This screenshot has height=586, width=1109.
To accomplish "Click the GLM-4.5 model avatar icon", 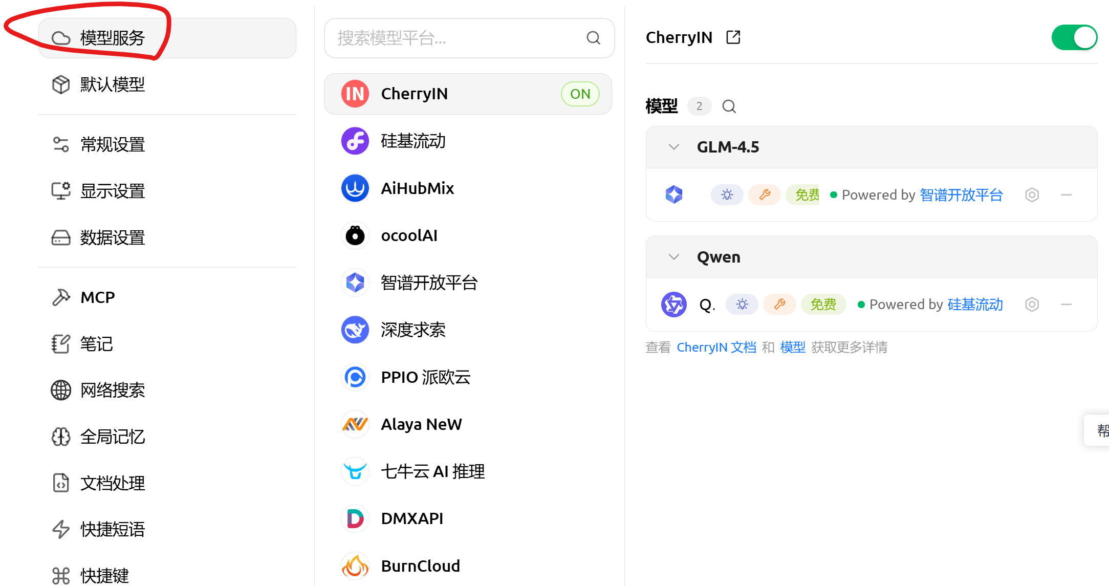I will point(674,194).
